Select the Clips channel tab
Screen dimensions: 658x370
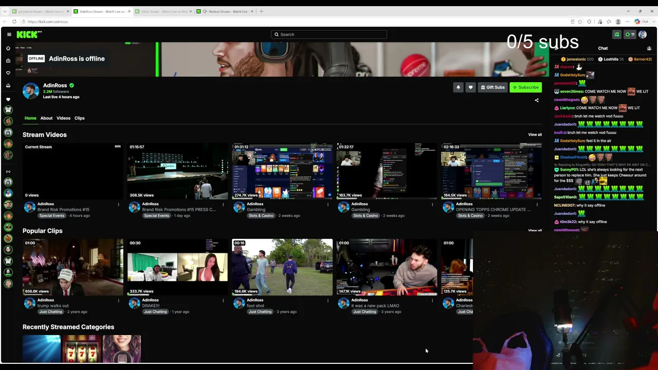[x=79, y=118]
